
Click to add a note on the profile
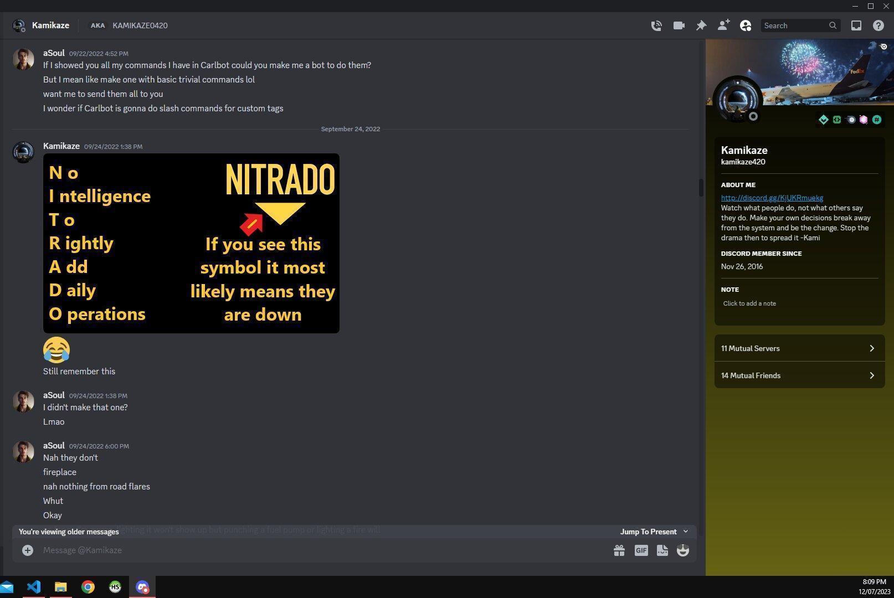point(749,303)
